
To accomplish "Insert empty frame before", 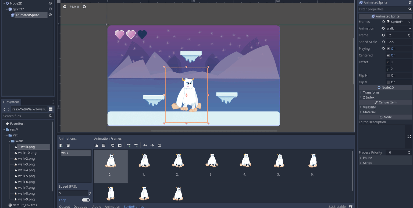I will (x=129, y=145).
